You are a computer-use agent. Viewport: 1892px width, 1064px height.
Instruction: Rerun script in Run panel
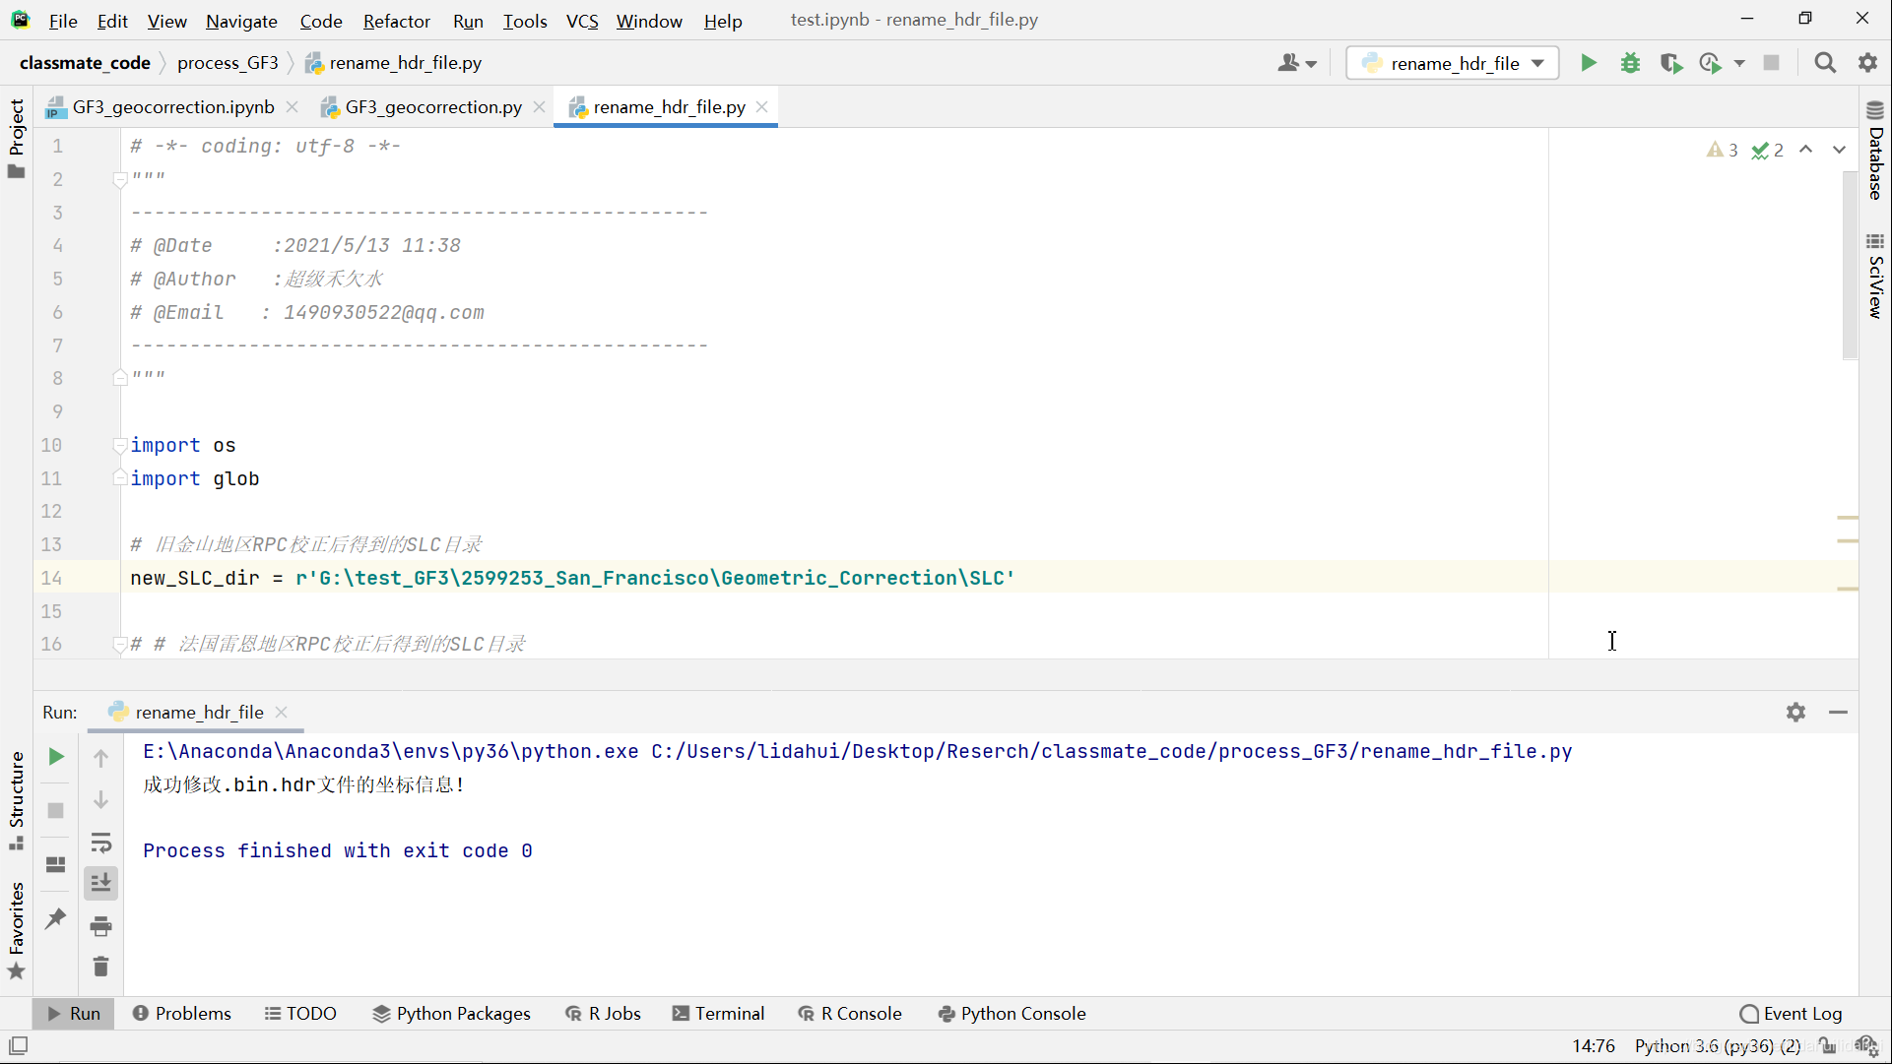coord(56,757)
